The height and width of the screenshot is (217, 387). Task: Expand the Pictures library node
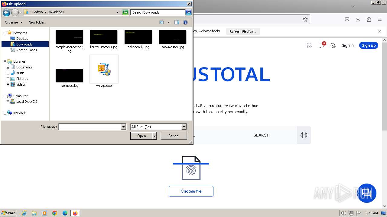tap(8, 79)
